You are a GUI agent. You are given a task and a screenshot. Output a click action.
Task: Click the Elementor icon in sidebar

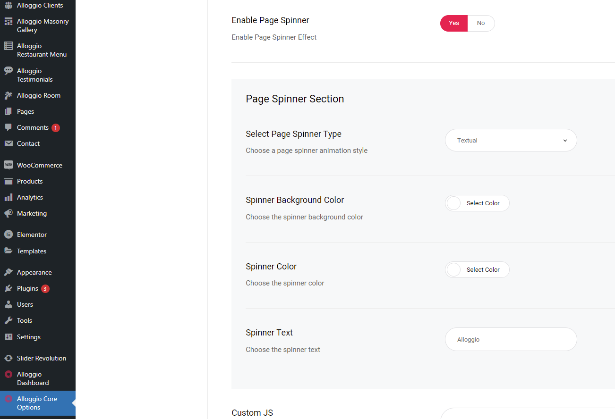click(x=8, y=235)
